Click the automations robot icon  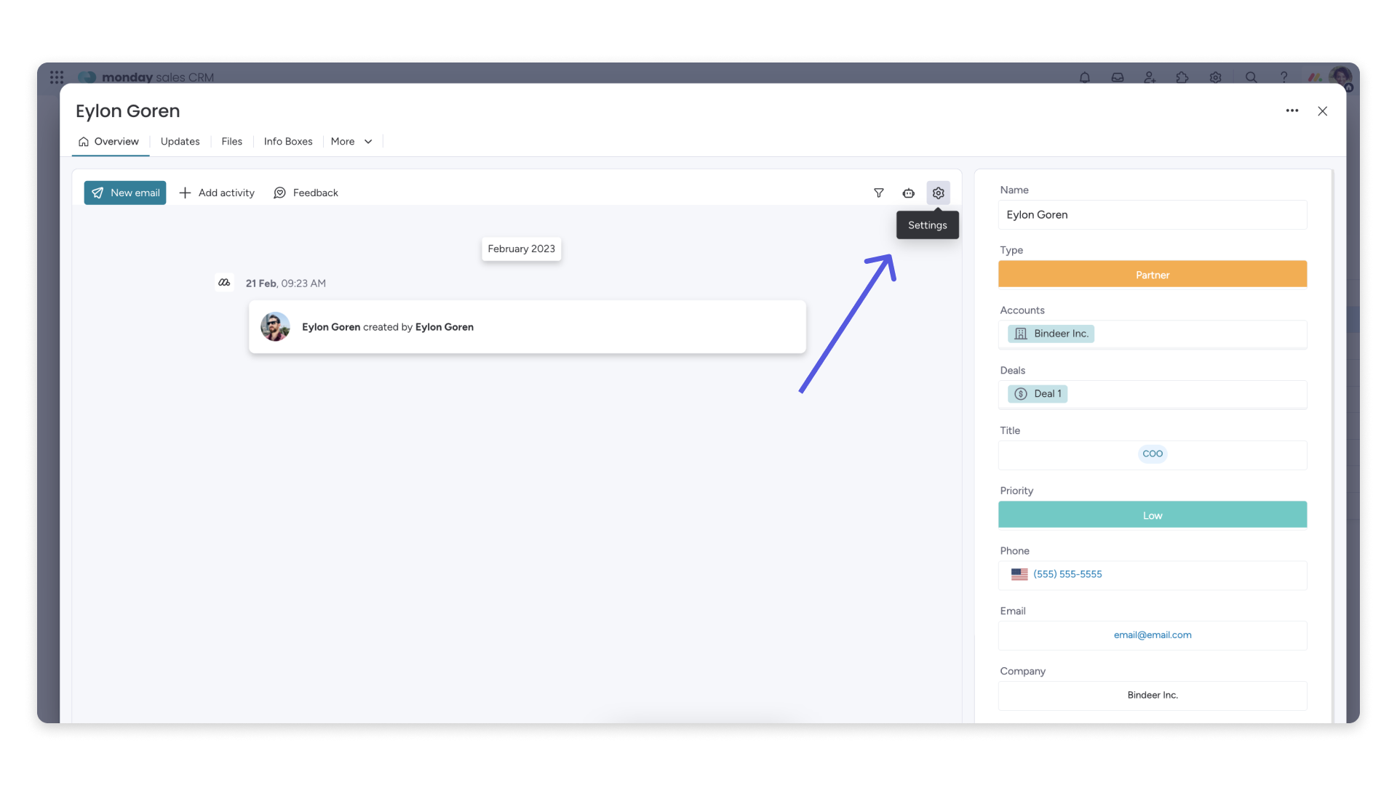908,193
